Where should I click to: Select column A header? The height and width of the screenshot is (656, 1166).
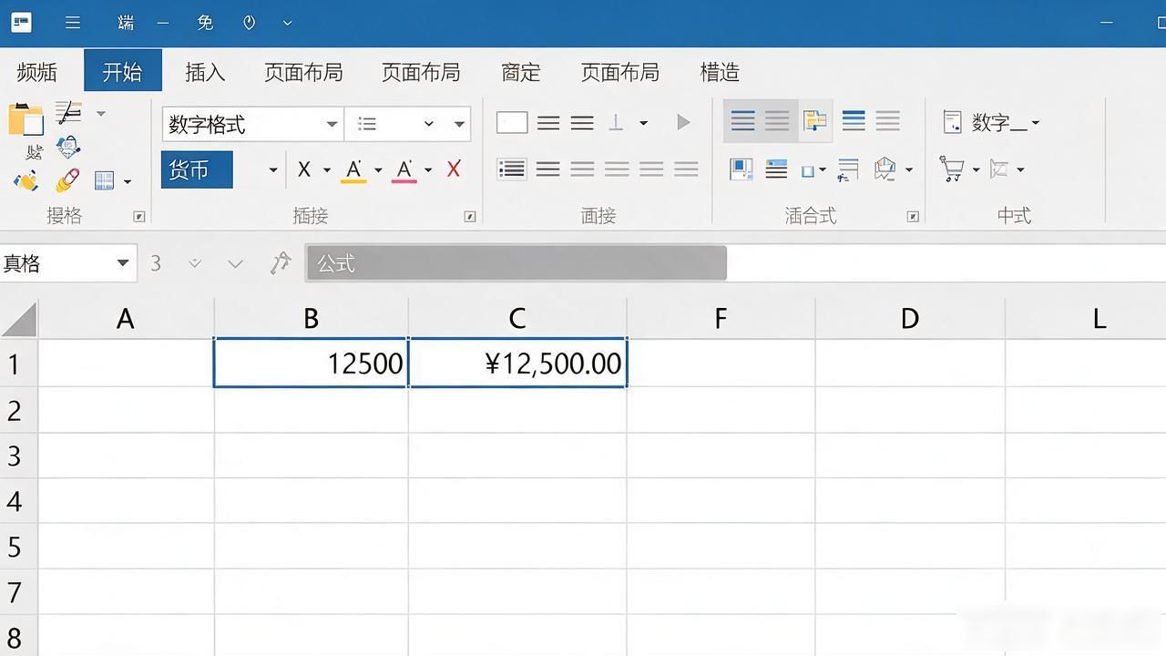pyautogui.click(x=126, y=318)
